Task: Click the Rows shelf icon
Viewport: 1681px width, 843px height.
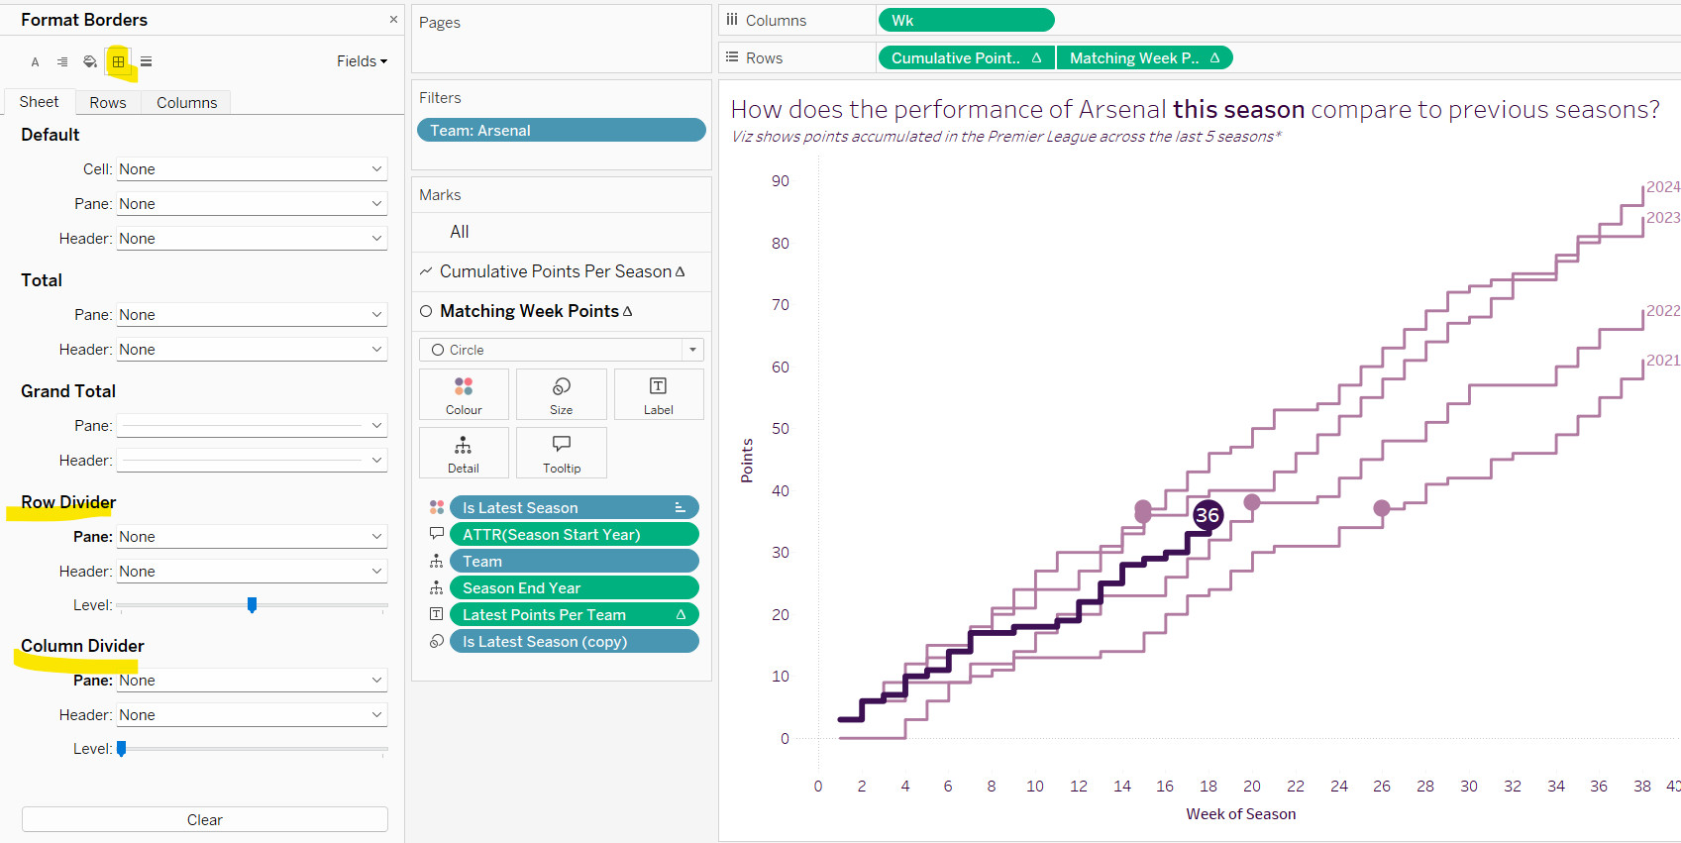Action: 732,57
